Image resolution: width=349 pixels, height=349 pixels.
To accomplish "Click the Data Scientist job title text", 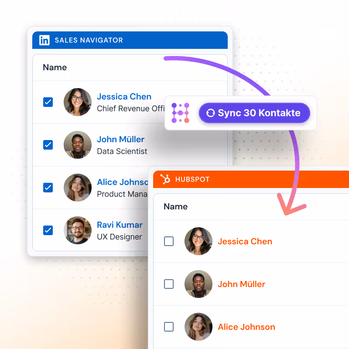I will click(122, 151).
